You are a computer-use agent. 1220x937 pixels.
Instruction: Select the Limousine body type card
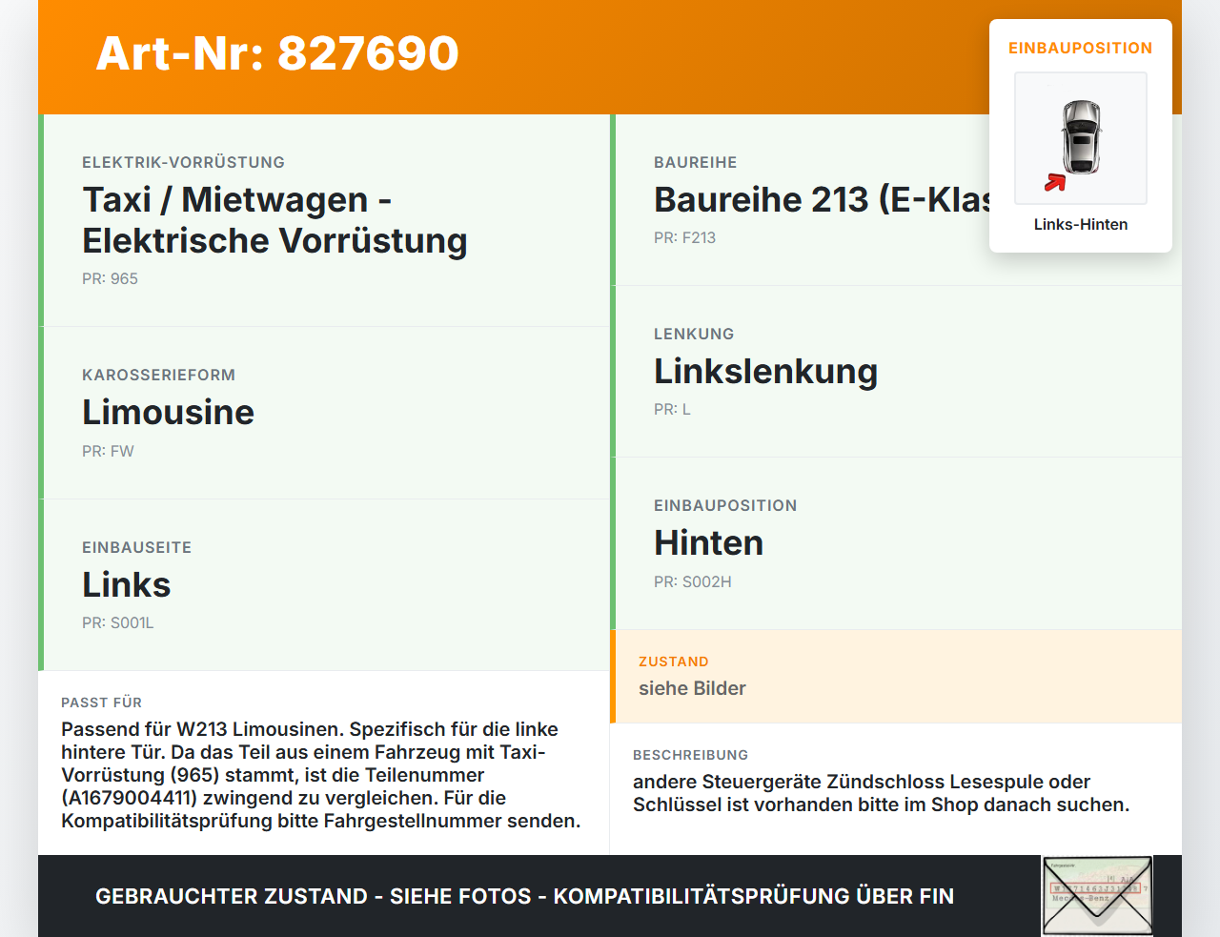pyautogui.click(x=324, y=413)
